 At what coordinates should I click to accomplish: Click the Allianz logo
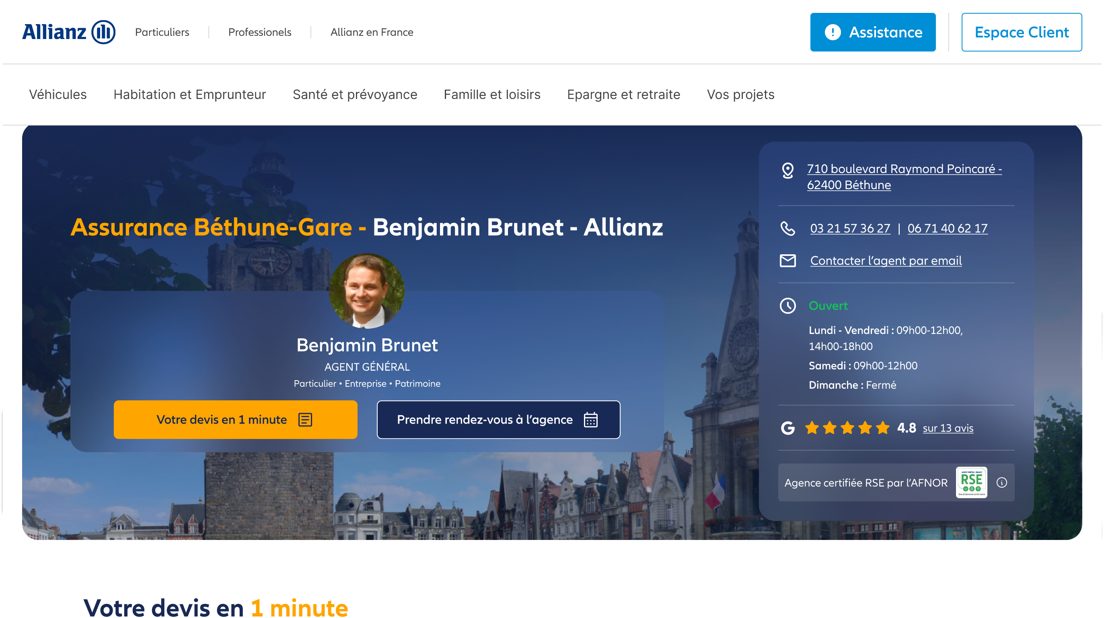click(x=68, y=32)
